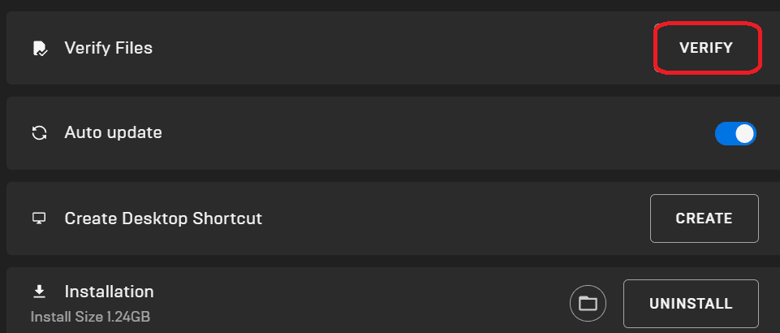
Task: Select the Verify Files label text
Action: [109, 48]
